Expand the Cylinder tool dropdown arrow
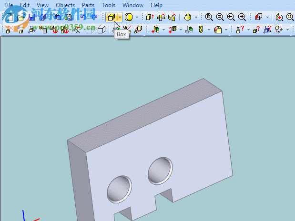 137,17
